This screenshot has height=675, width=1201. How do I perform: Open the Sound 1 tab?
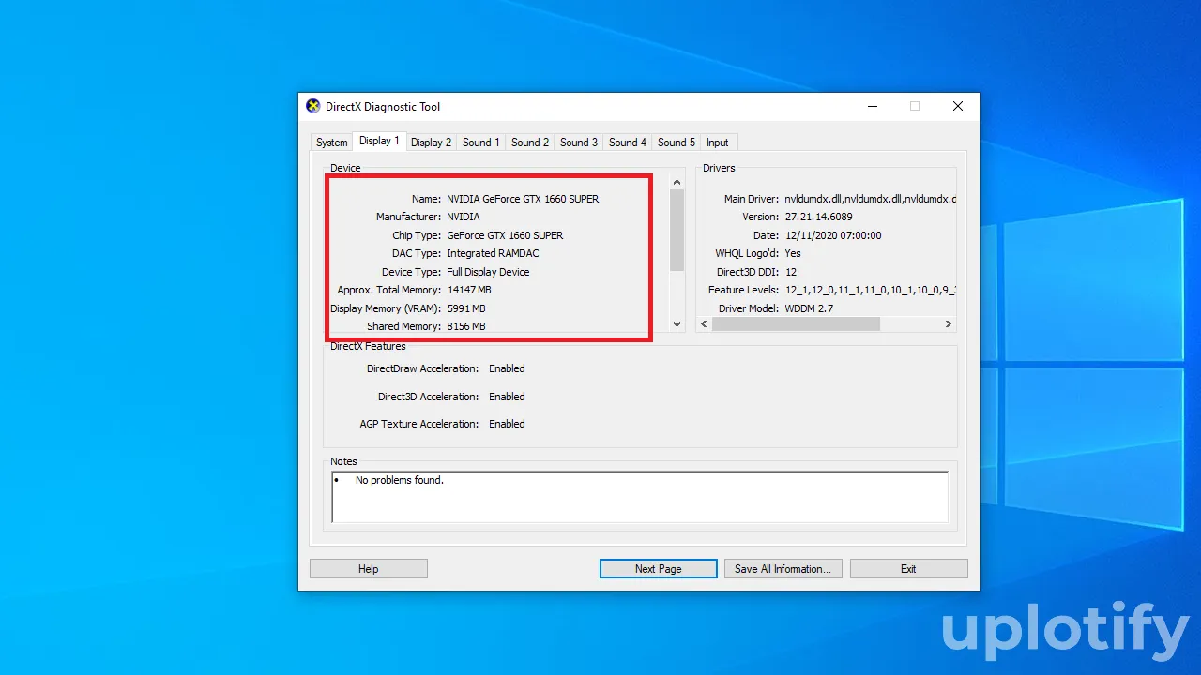[480, 142]
